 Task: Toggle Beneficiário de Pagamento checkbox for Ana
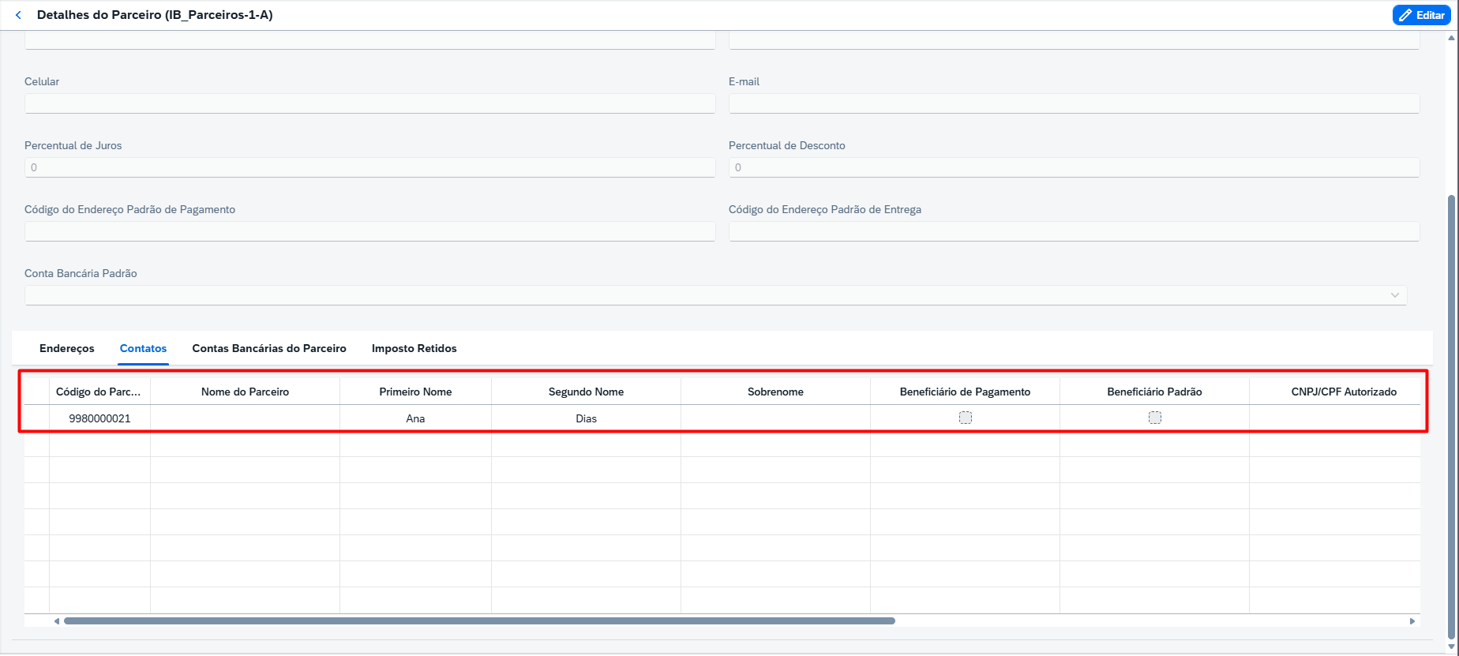point(966,418)
